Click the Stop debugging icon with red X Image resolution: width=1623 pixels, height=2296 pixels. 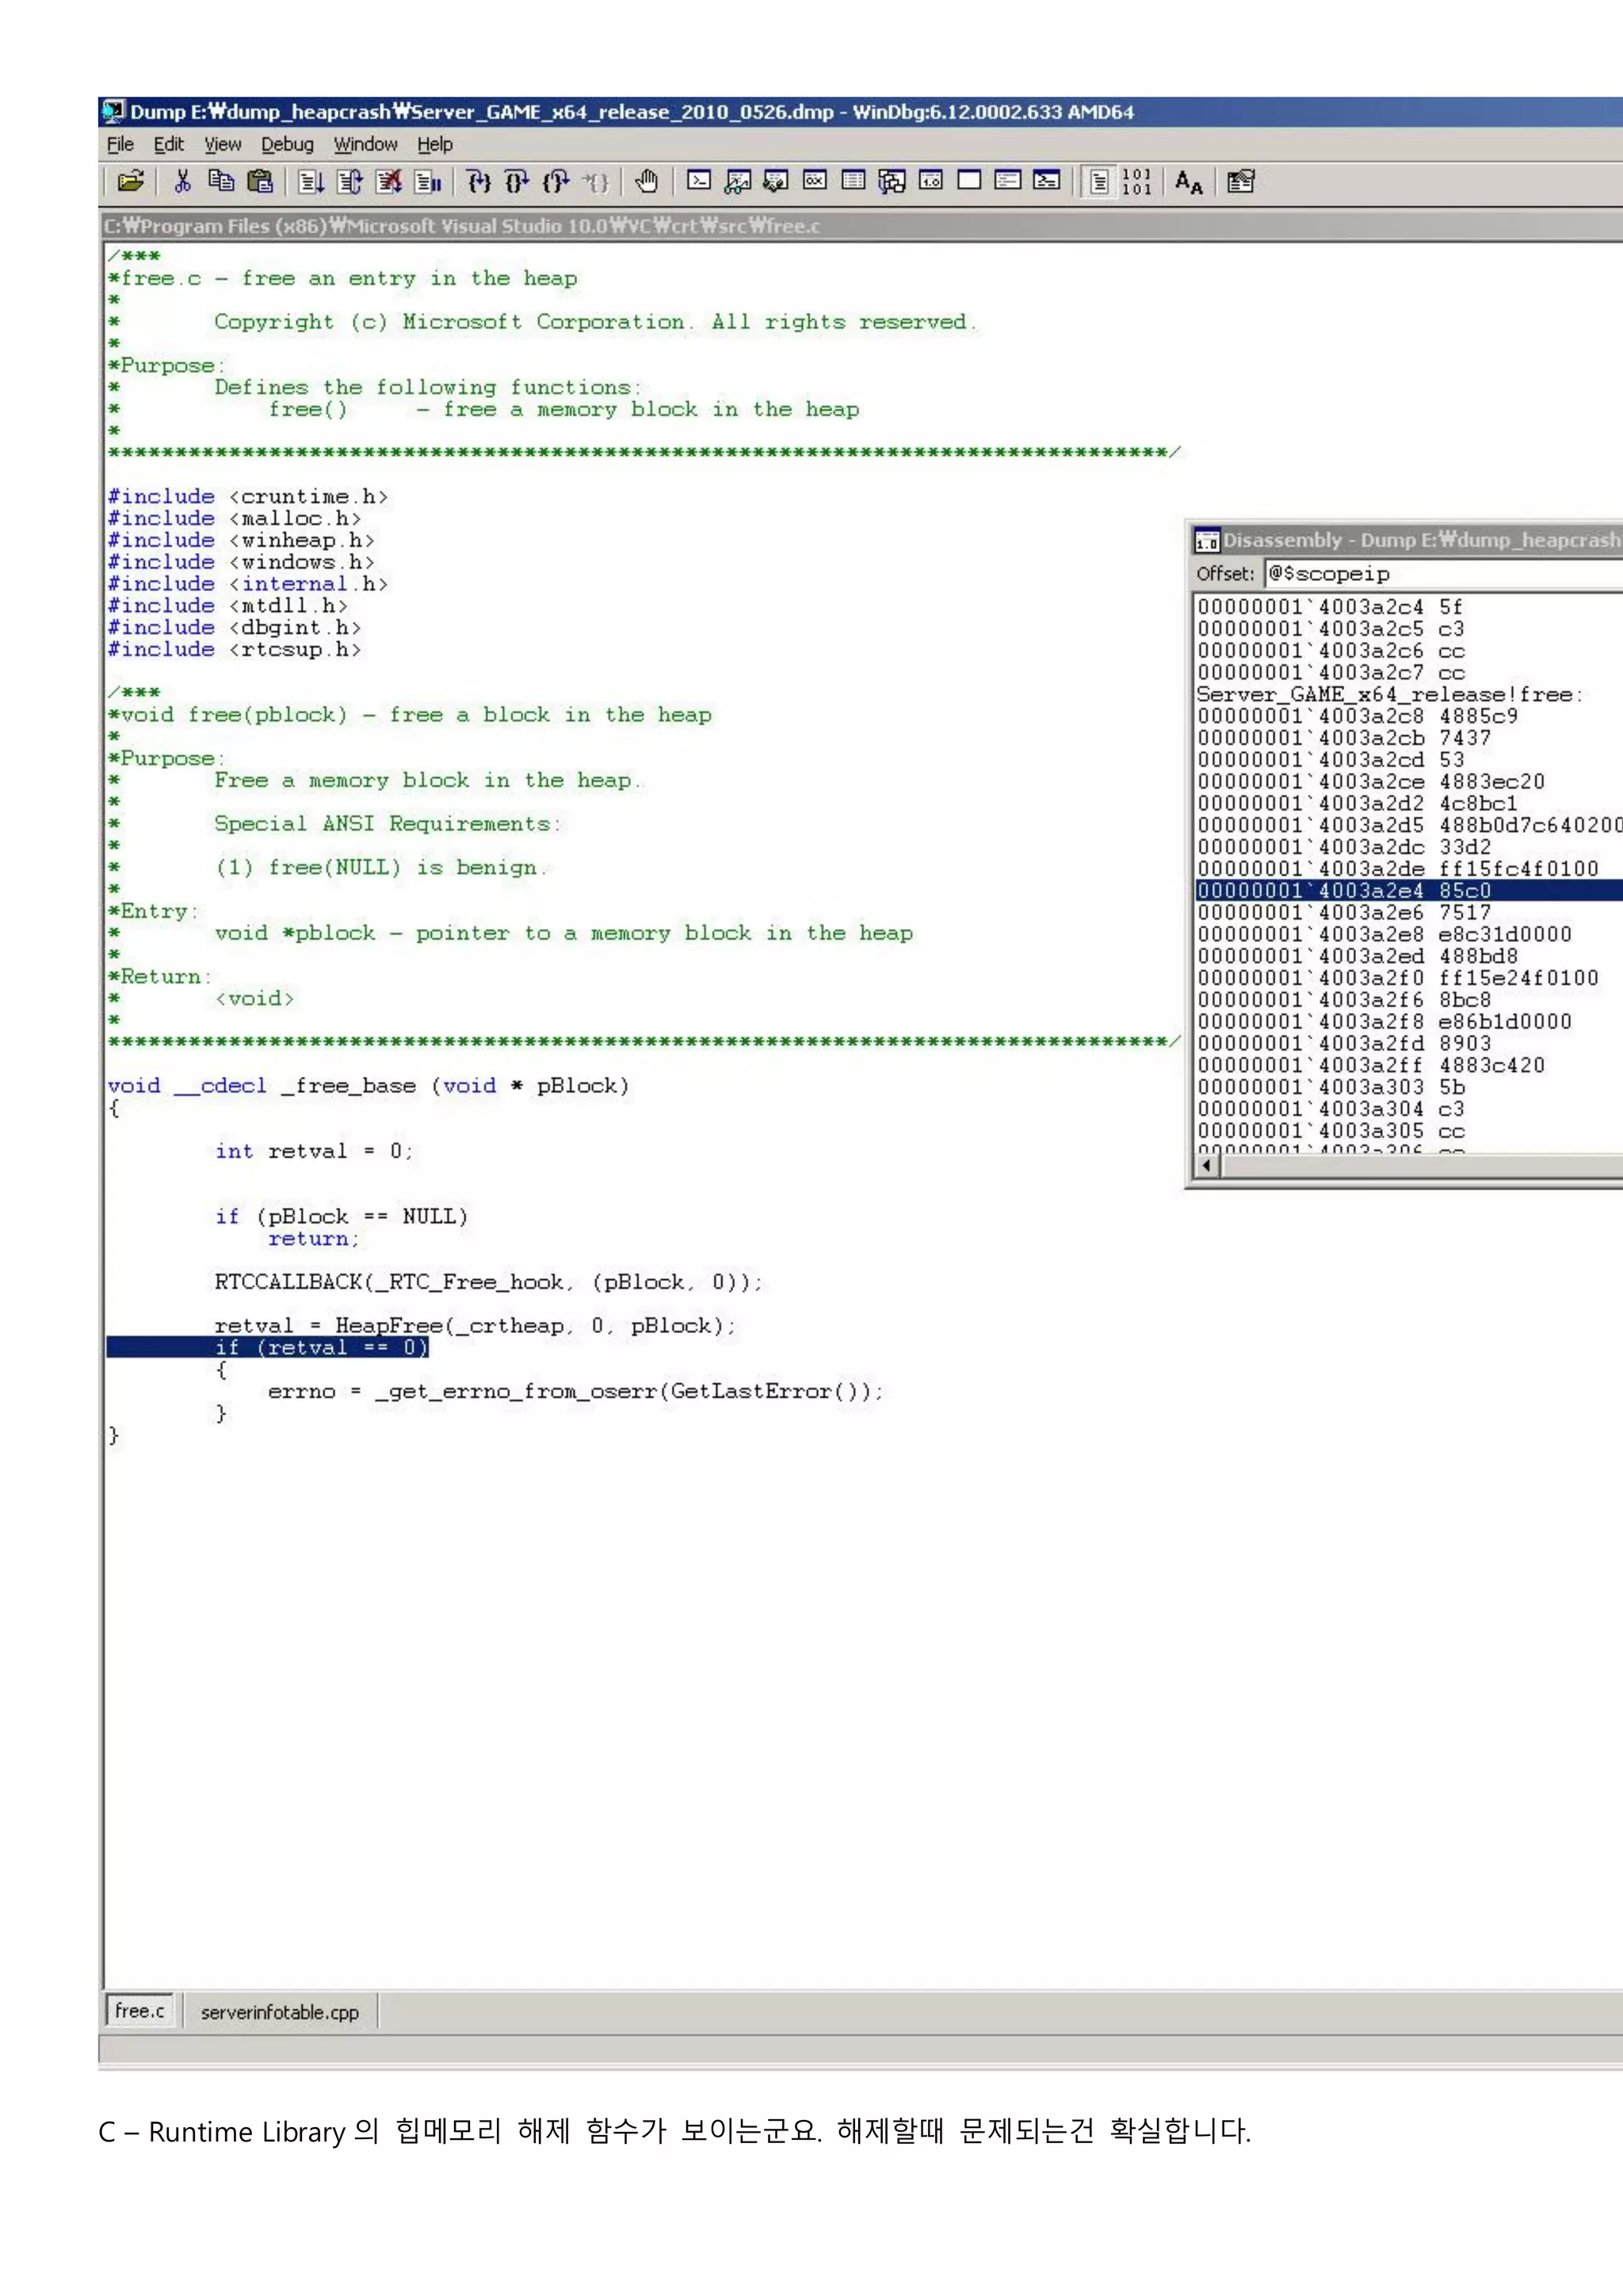(388, 181)
